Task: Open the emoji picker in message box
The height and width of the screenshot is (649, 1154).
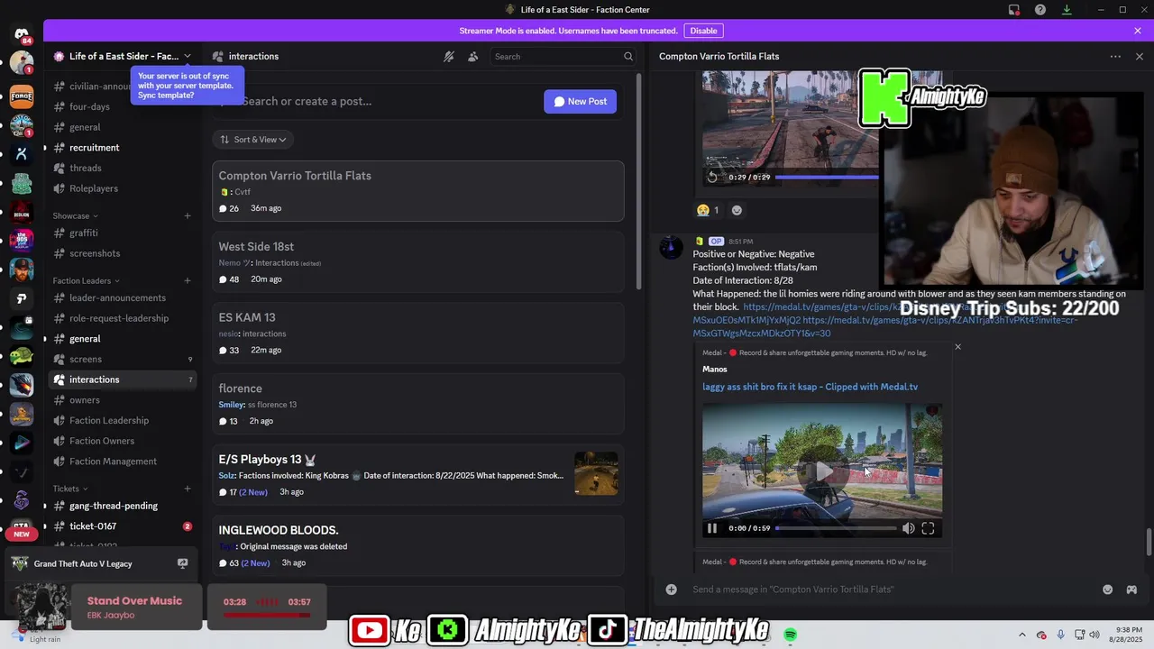Action: (1107, 590)
